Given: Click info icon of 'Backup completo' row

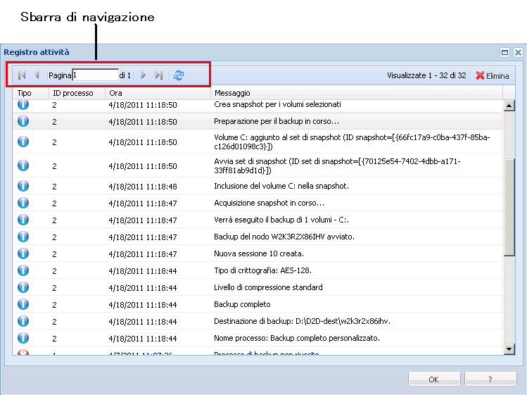Looking at the screenshot, I should (23, 304).
